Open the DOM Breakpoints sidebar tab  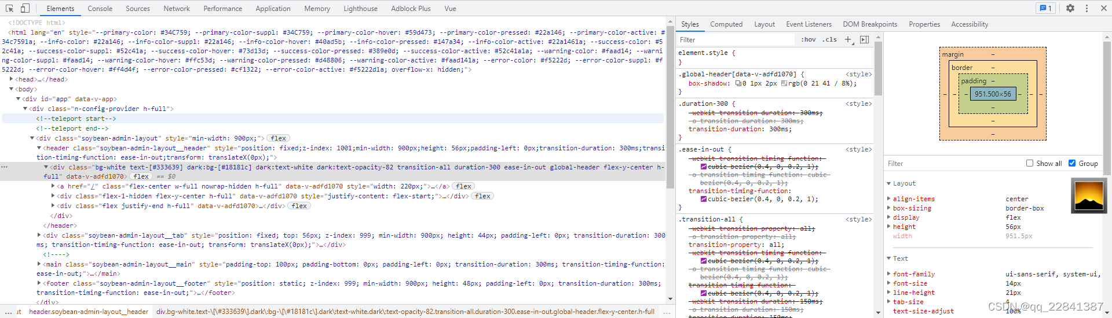click(x=870, y=24)
